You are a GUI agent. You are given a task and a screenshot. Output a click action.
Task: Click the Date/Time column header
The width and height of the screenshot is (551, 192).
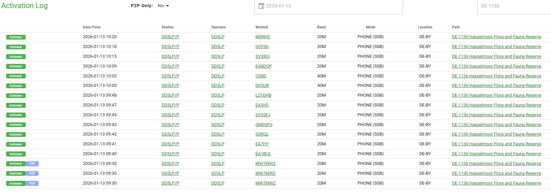pos(91,27)
